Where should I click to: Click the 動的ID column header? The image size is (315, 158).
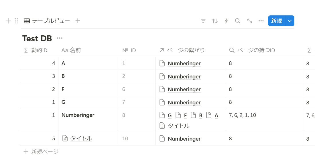click(36, 50)
